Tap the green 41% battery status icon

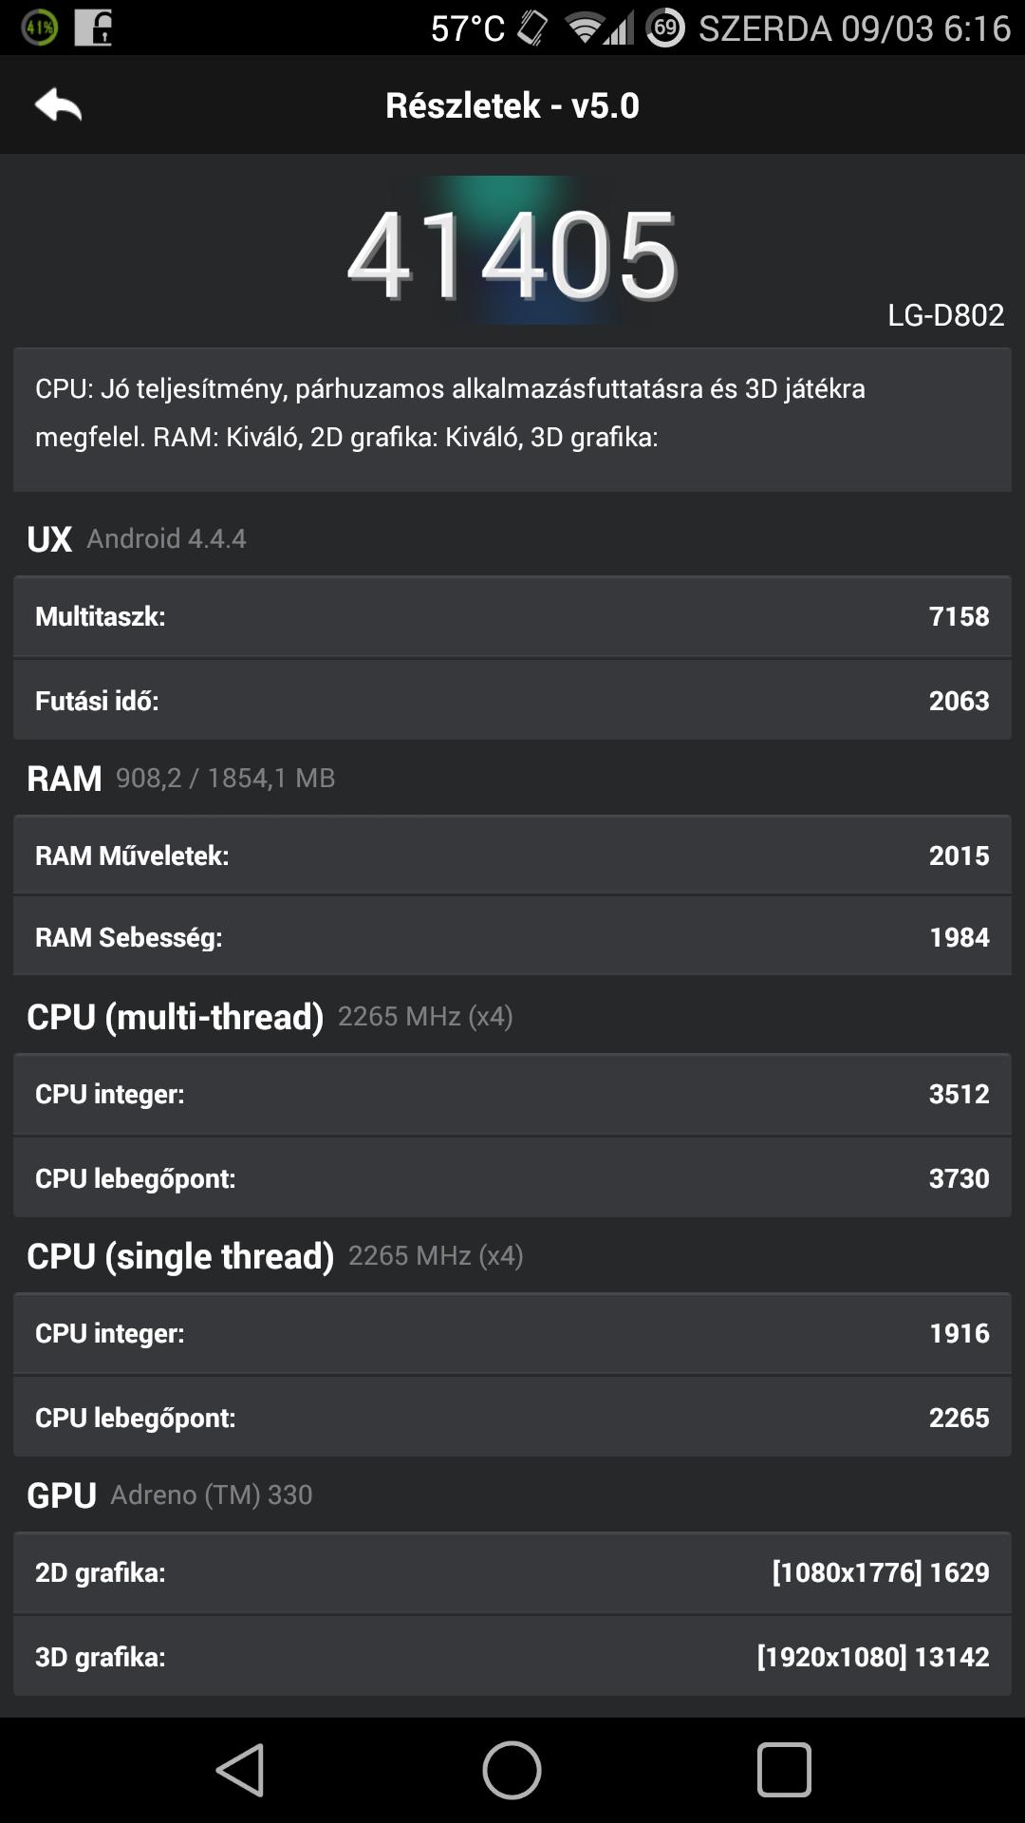point(39,28)
